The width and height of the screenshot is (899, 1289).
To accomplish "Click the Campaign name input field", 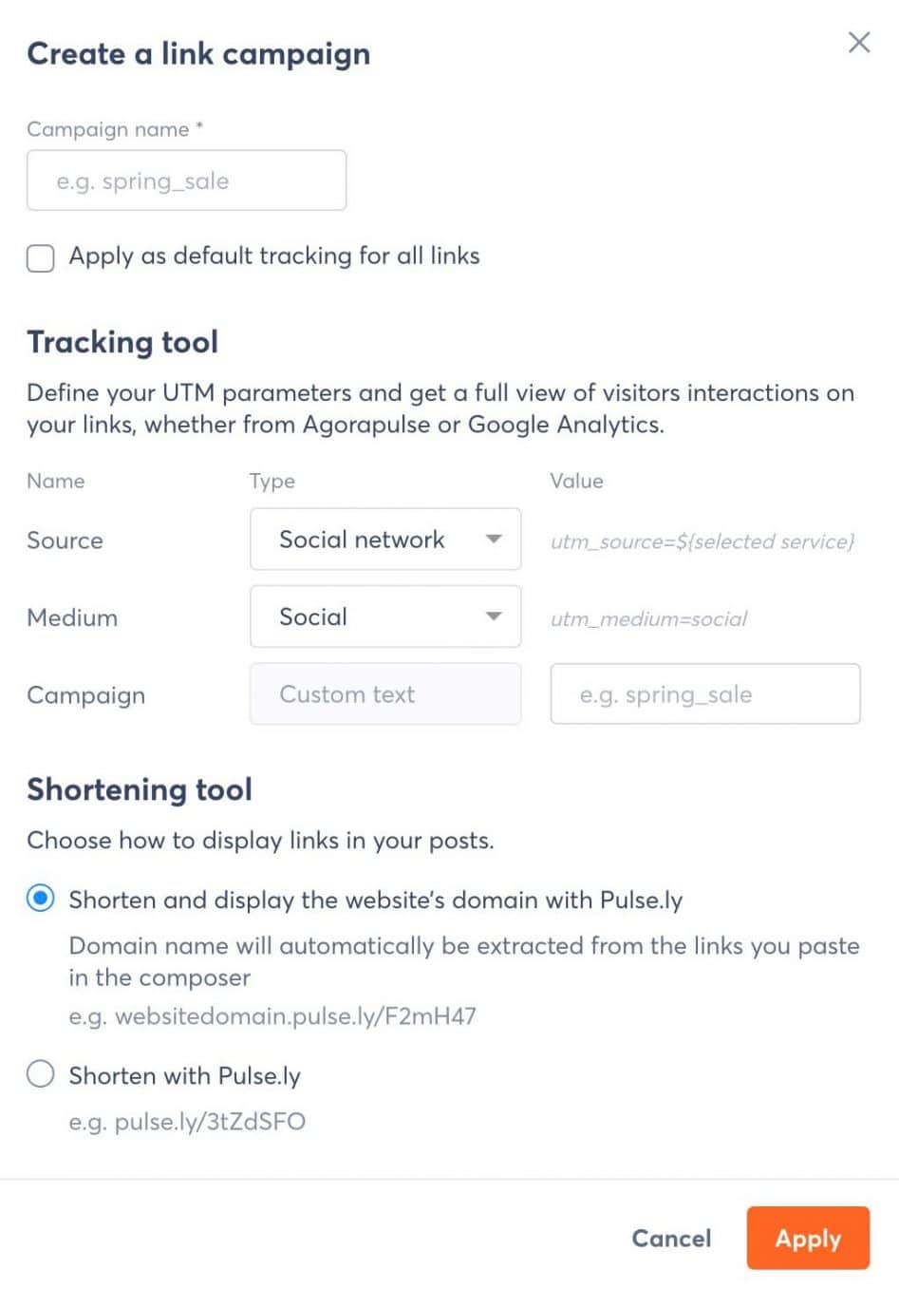I will tap(186, 180).
